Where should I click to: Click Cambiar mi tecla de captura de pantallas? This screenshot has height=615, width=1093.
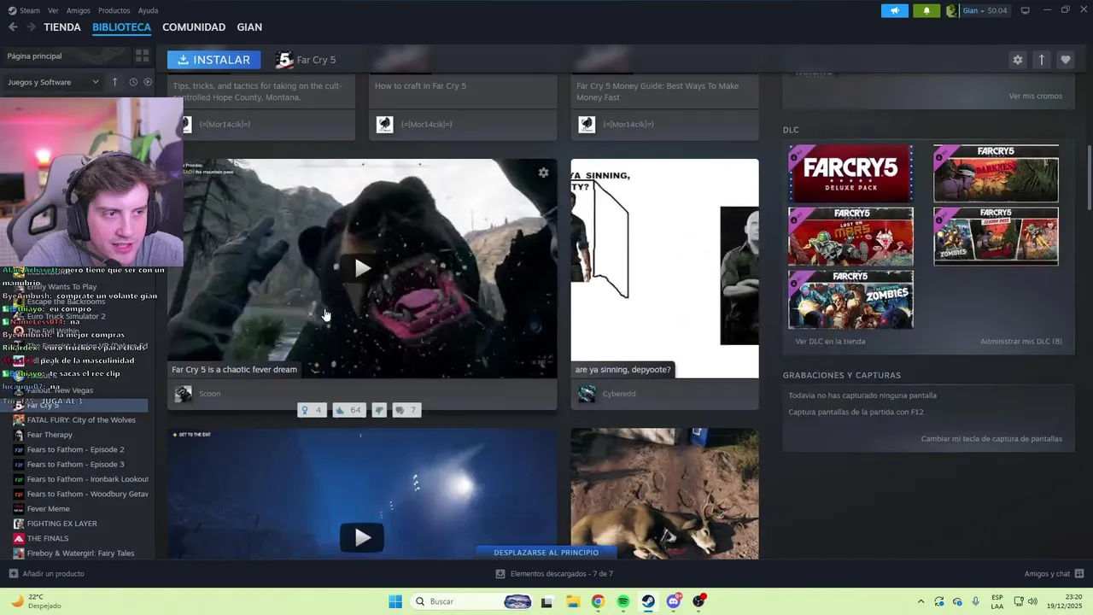tap(991, 438)
